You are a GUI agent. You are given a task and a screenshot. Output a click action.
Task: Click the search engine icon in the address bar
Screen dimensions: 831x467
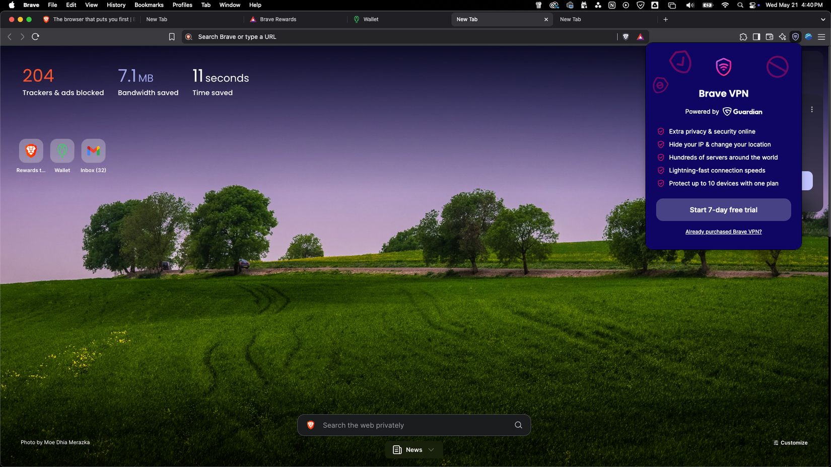[x=189, y=37]
